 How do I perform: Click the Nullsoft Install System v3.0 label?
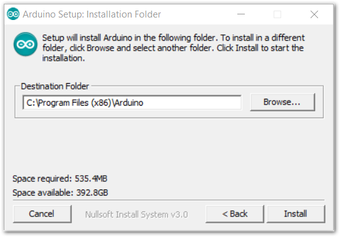click(x=137, y=214)
